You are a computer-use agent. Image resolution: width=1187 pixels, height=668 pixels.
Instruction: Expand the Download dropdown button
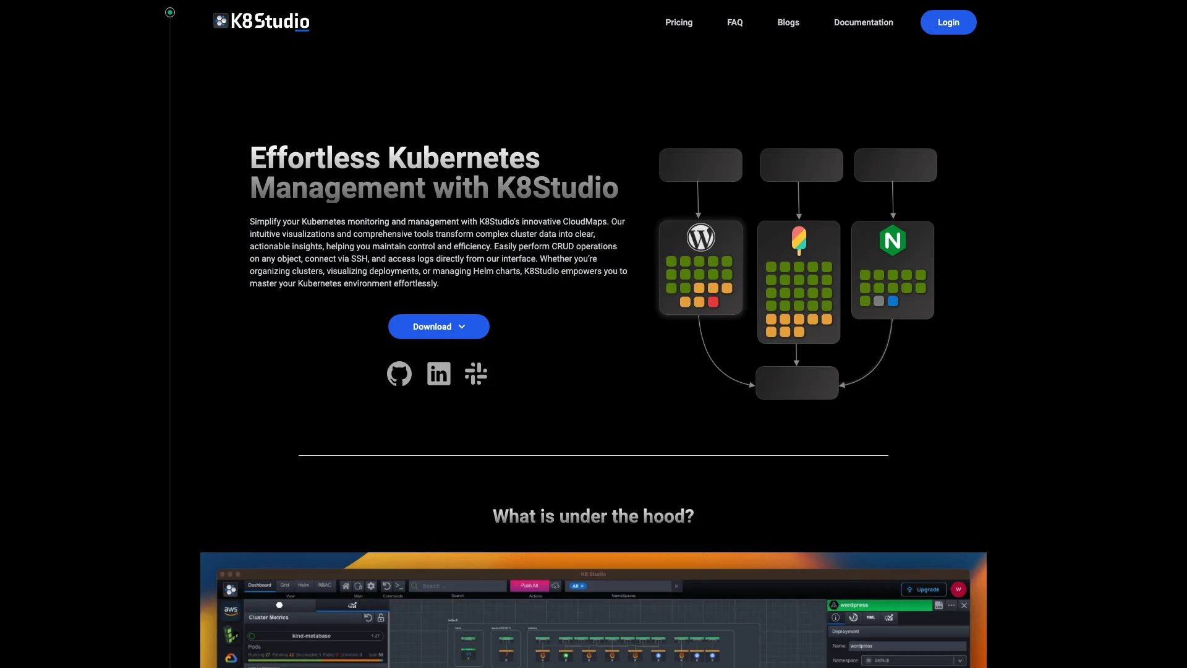click(439, 327)
